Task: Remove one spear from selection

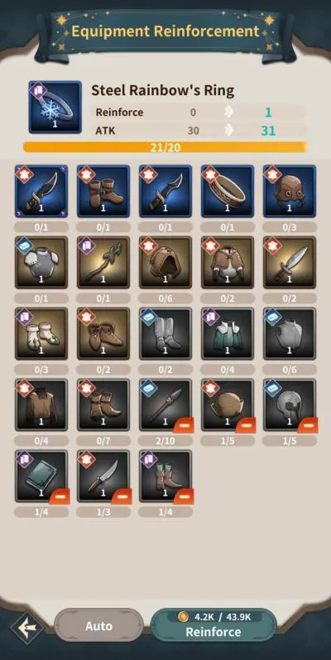Action: tap(184, 425)
